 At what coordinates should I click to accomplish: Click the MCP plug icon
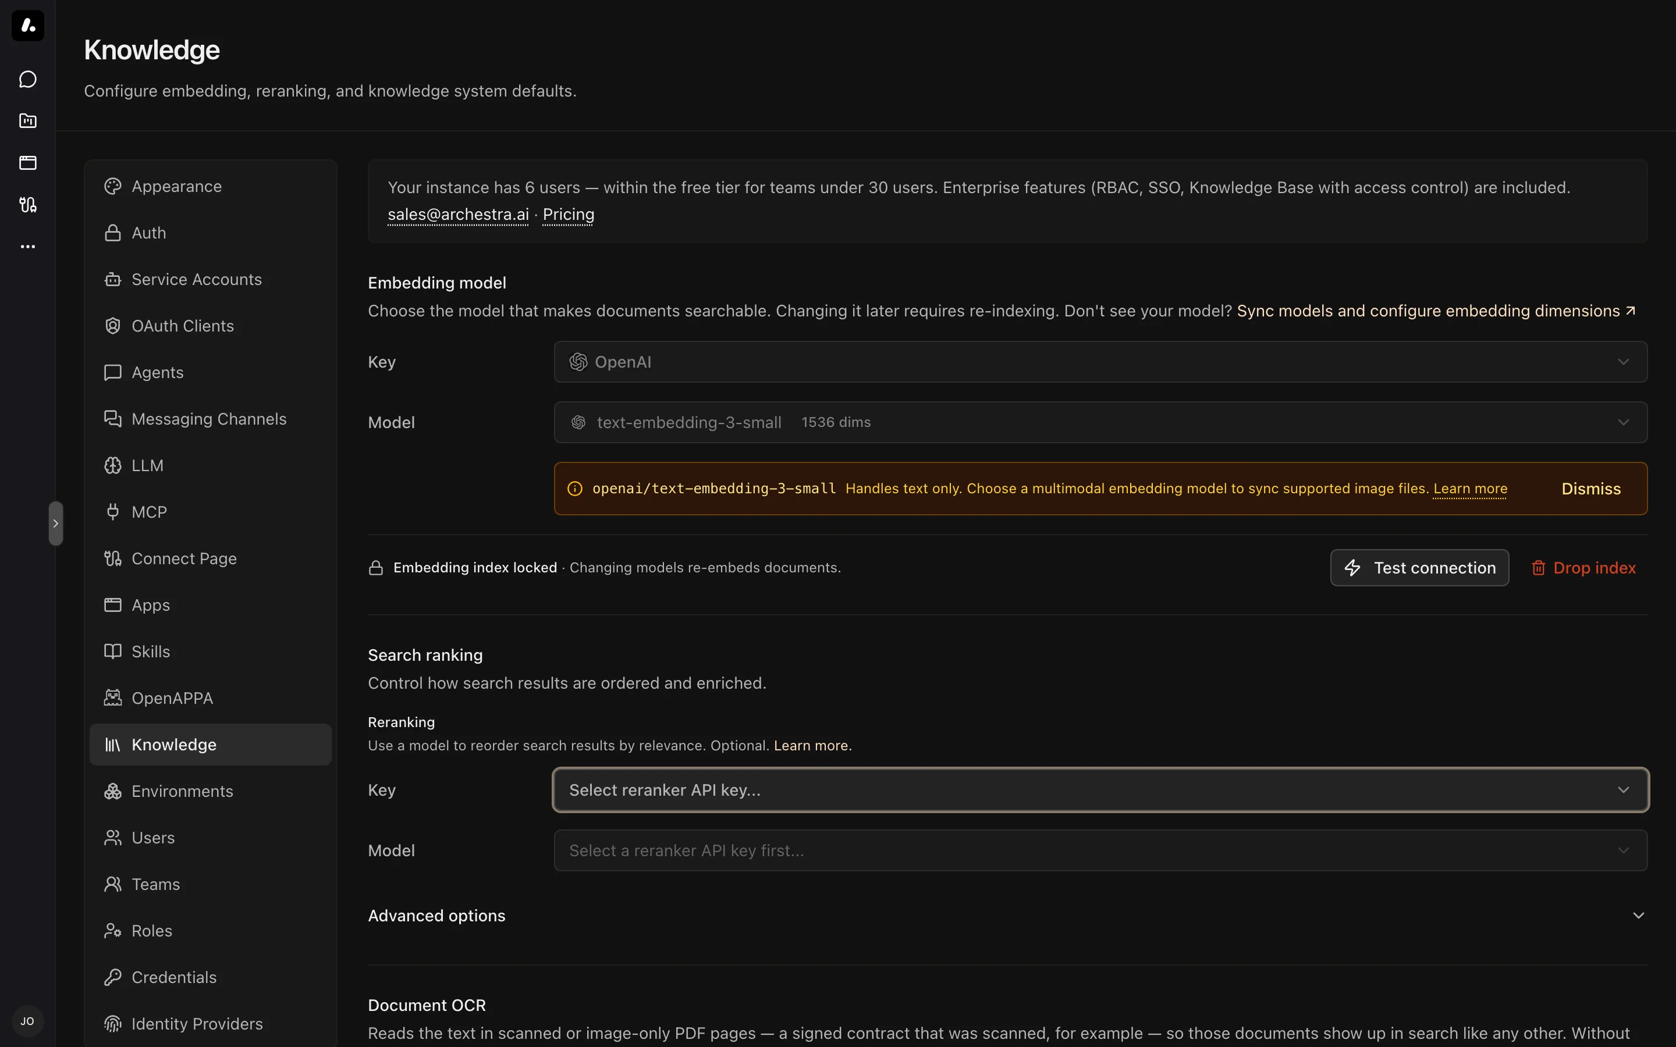(113, 512)
